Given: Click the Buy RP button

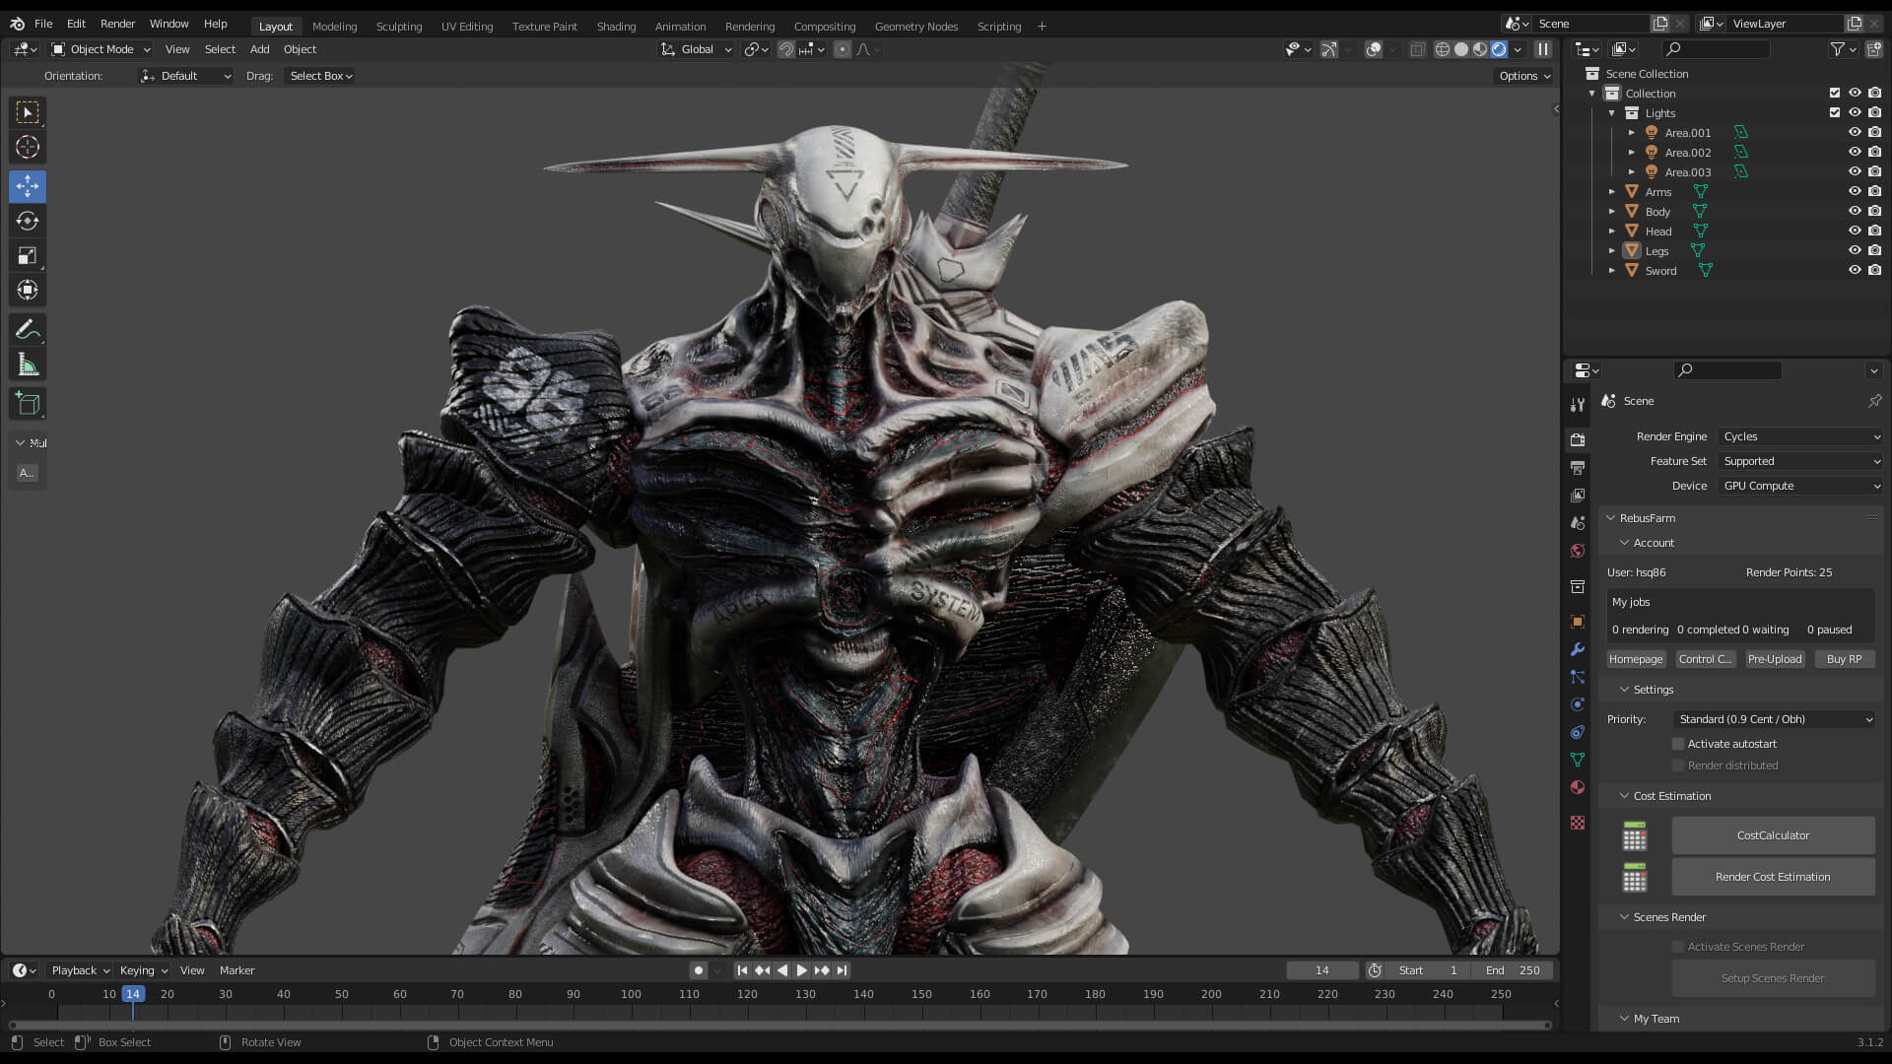Looking at the screenshot, I should [1845, 659].
